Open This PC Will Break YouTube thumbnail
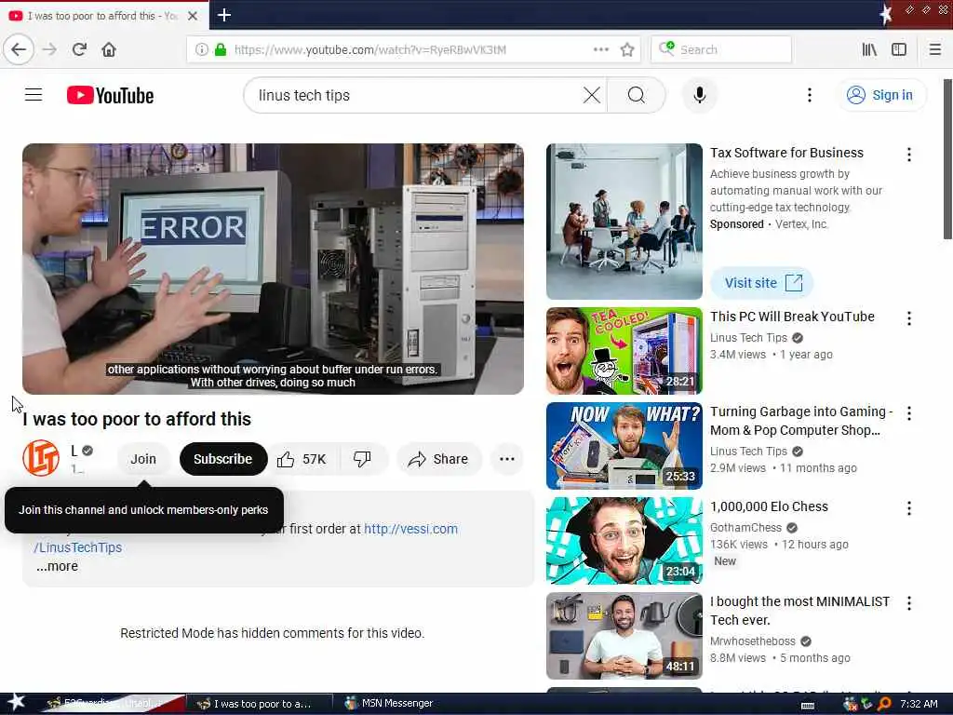The height and width of the screenshot is (715, 953). coord(624,351)
